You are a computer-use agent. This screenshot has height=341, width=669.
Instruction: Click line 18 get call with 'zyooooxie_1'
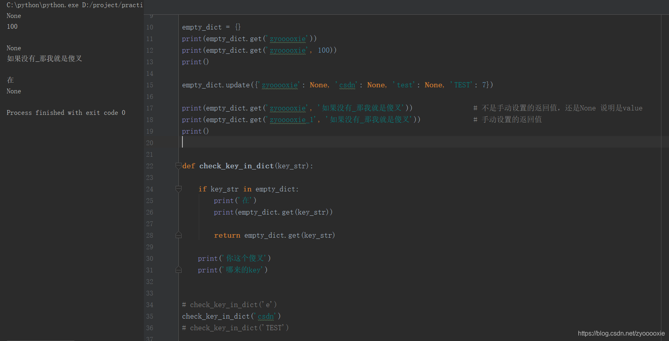pyautogui.click(x=301, y=120)
